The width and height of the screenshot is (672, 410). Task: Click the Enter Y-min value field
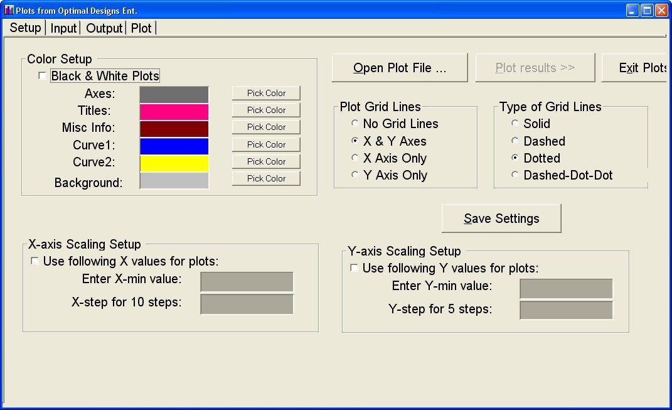(x=566, y=289)
